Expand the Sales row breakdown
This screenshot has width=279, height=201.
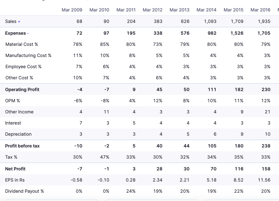tap(13, 21)
